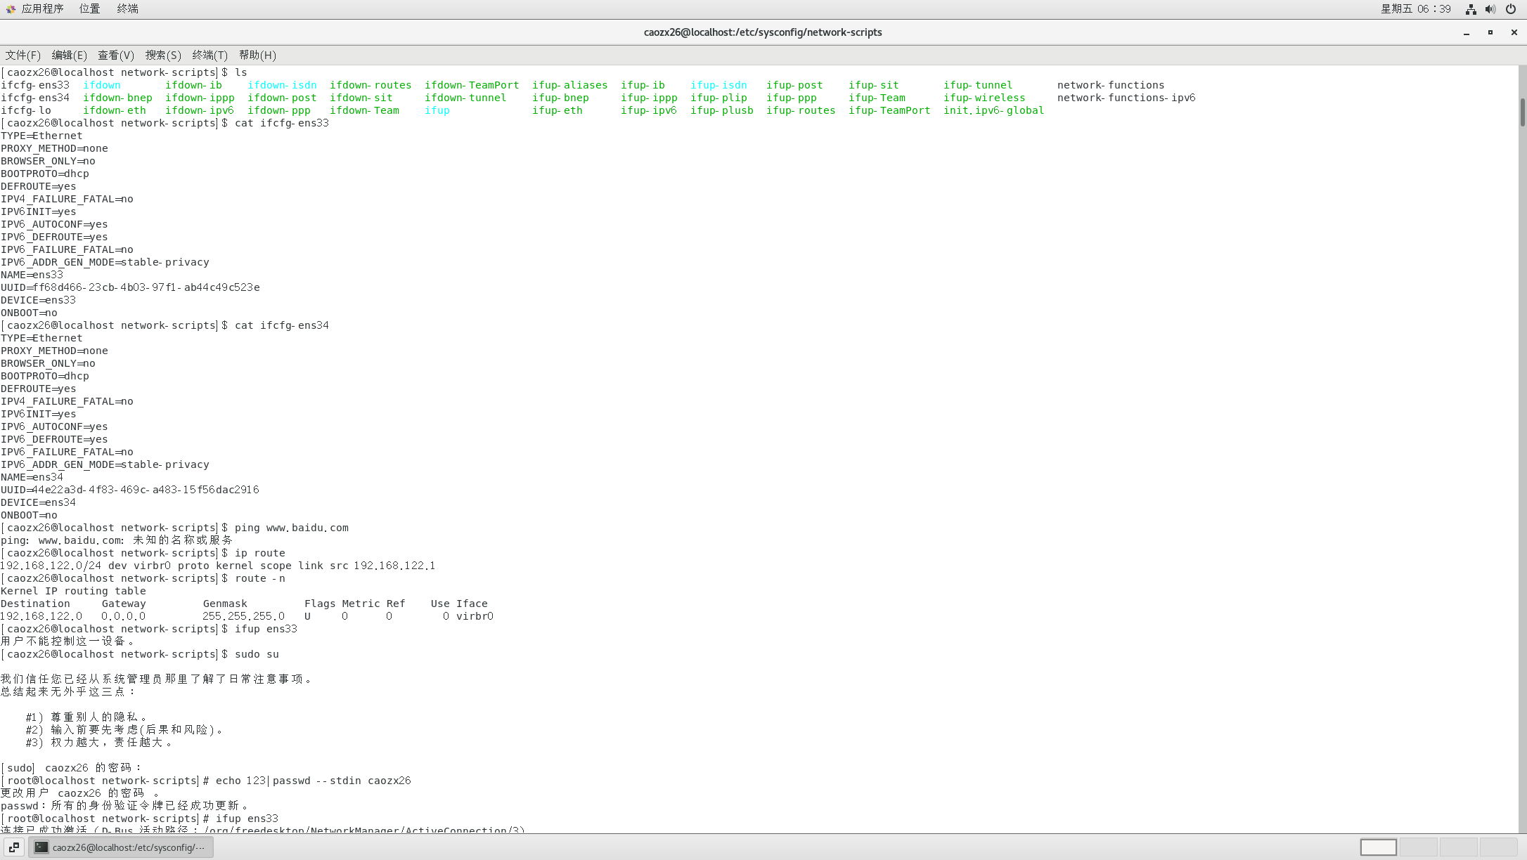Close the terminal window
Screen dimensions: 1527x860
[x=1514, y=32]
